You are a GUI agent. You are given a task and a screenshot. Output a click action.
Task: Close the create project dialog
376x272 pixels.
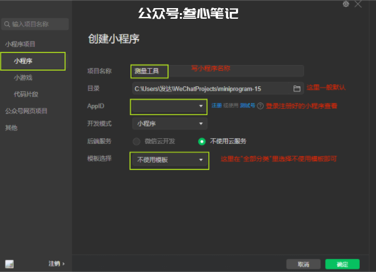tap(358, 4)
